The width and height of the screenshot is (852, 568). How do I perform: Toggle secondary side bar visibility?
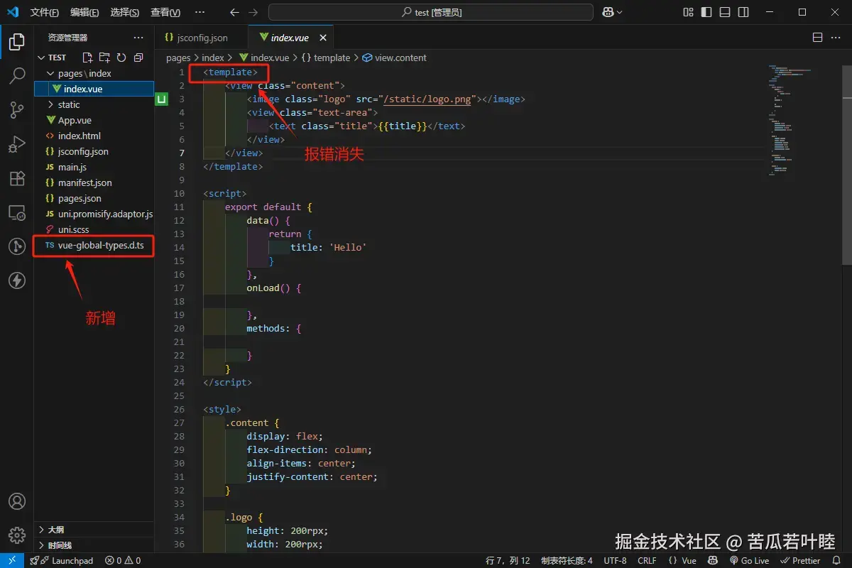pos(743,12)
